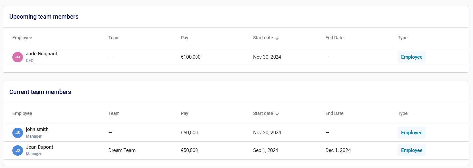The image size is (473, 168).
Task: Click sort arrow in Upcoming Start date header
Action: 277,38
